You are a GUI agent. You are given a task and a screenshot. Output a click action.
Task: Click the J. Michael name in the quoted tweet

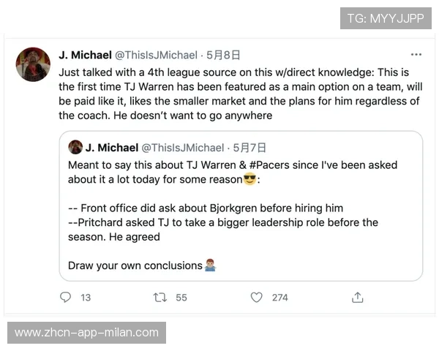[x=111, y=147]
